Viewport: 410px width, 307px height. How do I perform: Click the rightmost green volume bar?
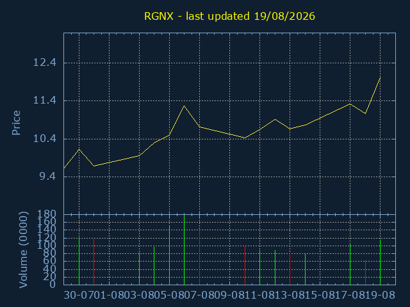click(380, 262)
